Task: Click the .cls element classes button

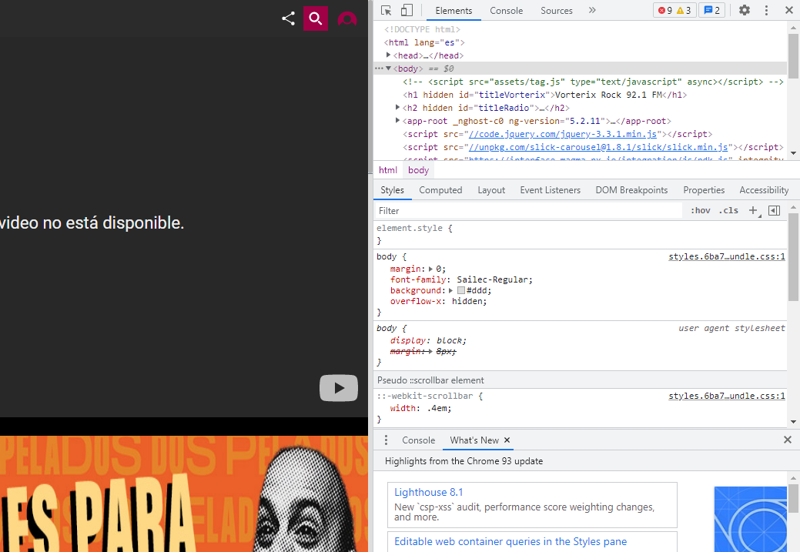Action: click(728, 210)
